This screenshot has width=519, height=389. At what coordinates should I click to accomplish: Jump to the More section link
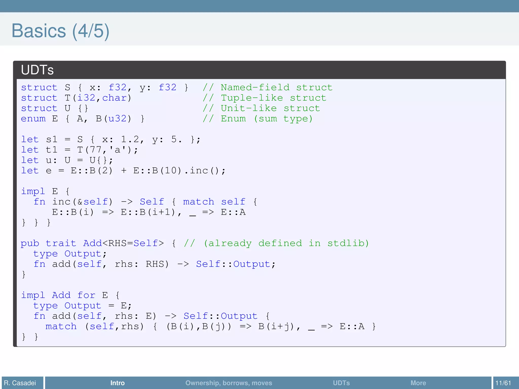coord(418,383)
